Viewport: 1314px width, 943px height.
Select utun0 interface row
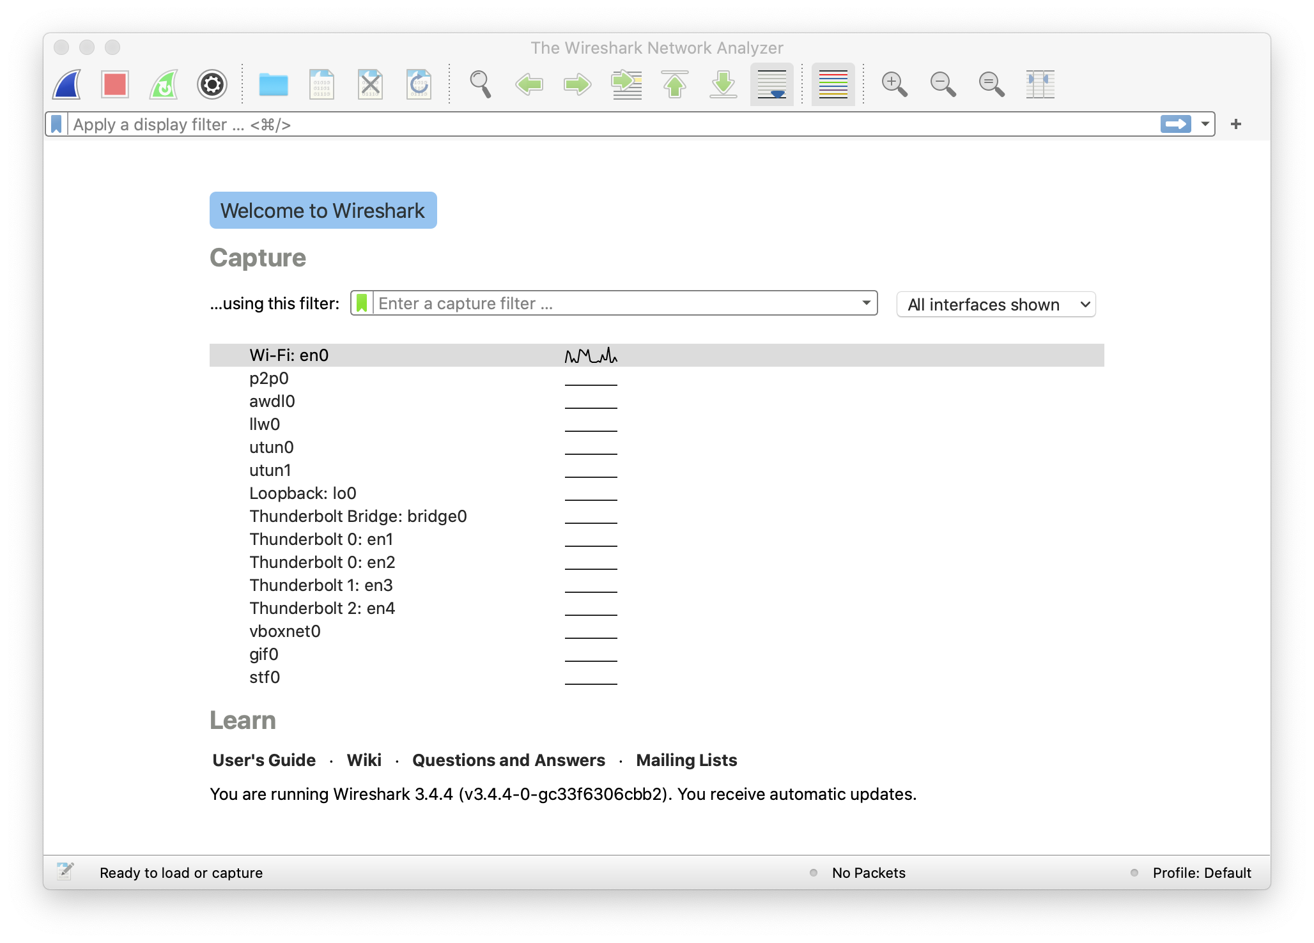click(657, 447)
